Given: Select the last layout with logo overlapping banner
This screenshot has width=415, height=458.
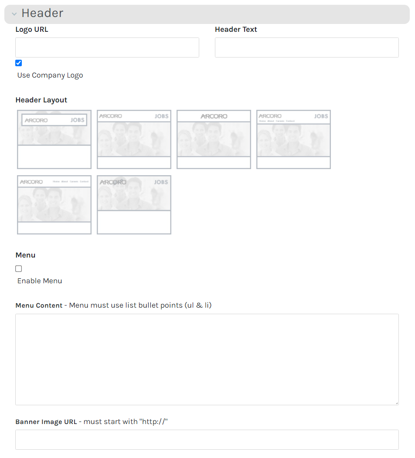Looking at the screenshot, I should pos(134,205).
